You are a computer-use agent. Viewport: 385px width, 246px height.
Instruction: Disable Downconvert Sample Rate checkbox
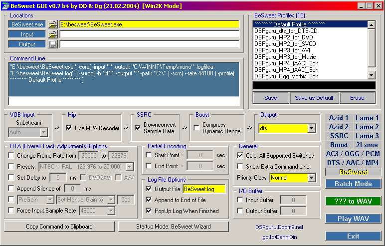pyautogui.click(x=138, y=128)
